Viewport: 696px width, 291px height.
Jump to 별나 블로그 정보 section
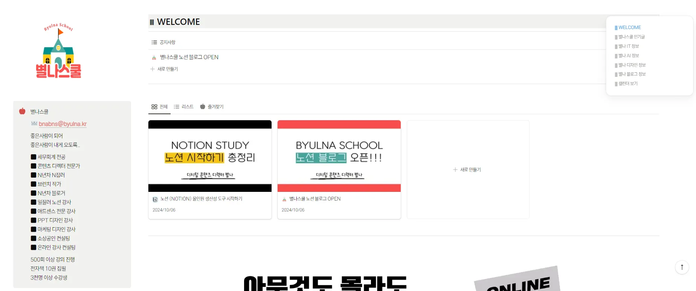(630, 74)
